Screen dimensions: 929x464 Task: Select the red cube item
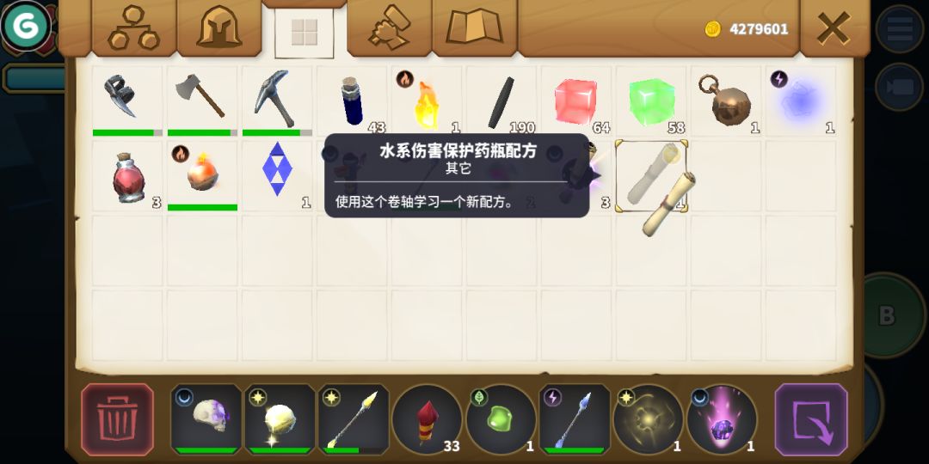tap(575, 101)
